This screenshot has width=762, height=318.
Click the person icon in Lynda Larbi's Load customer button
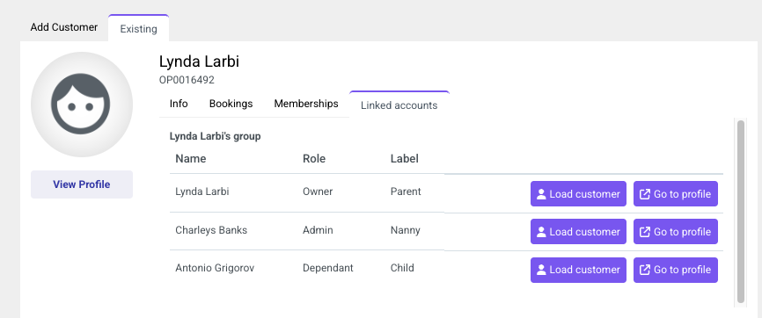[541, 194]
